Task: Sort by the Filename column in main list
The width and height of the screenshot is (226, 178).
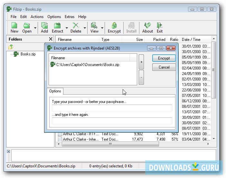Action: 77,40
